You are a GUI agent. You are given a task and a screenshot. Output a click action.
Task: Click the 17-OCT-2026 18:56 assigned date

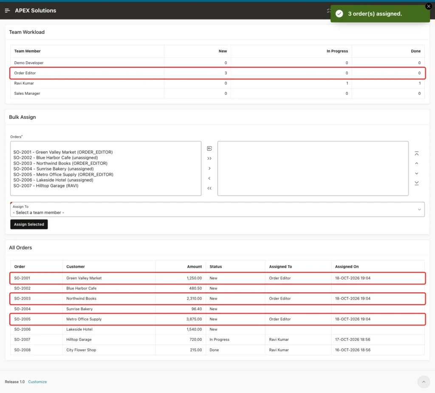tap(352, 339)
